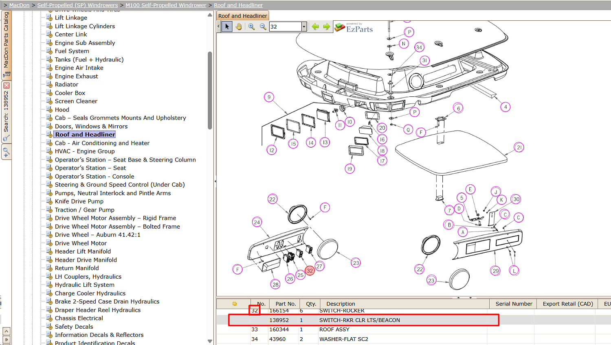
Task: Switch to the Search: 138952 side tab
Action: (6, 112)
